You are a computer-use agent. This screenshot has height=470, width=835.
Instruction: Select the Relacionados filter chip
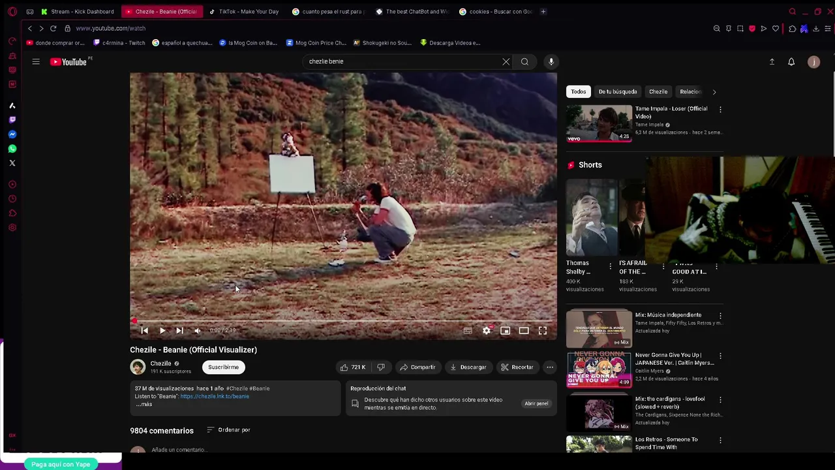tap(690, 91)
